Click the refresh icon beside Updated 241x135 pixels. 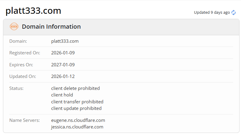tap(234, 13)
